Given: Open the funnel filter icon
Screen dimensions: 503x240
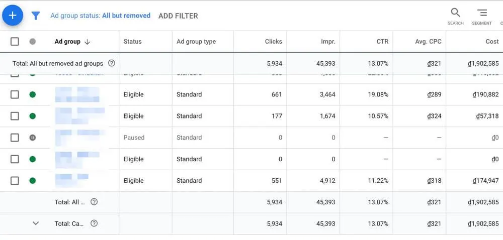Looking at the screenshot, I should click(x=36, y=16).
